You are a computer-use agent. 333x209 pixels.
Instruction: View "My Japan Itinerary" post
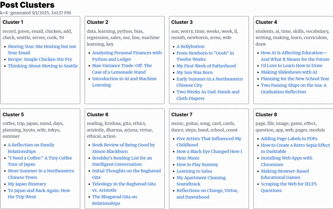(27, 184)
